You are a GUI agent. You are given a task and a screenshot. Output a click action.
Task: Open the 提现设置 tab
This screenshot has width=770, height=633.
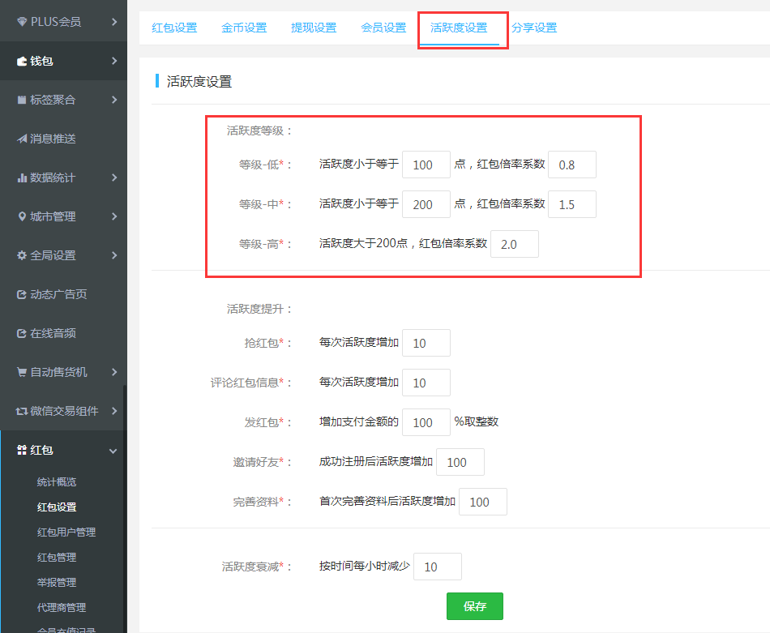click(x=314, y=28)
